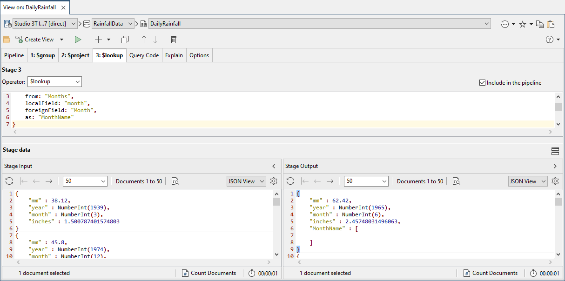Open Stage Output view settings gear

[555, 181]
